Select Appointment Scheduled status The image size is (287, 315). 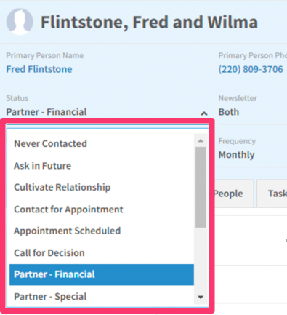[102, 231]
